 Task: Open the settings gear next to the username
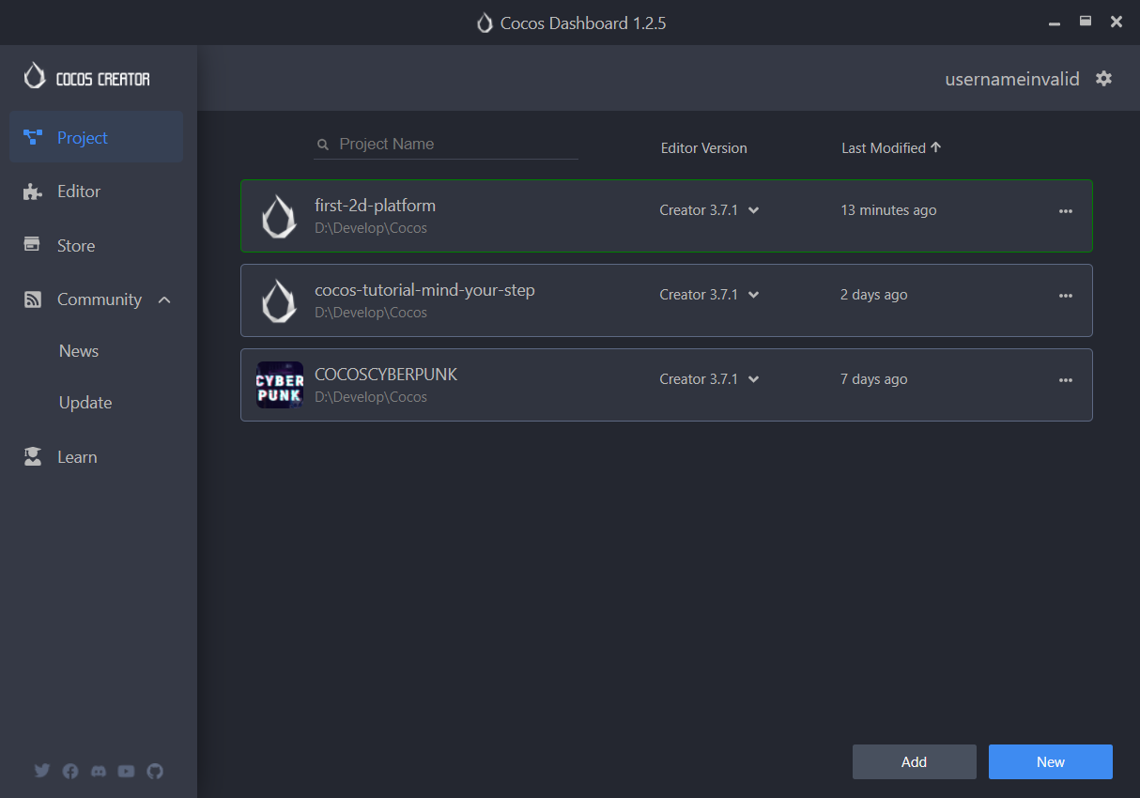click(x=1103, y=79)
